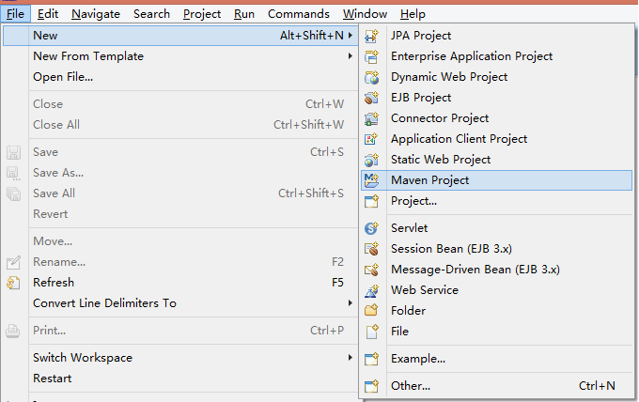Open the Navigate menu
This screenshot has width=639, height=402.
point(96,14)
